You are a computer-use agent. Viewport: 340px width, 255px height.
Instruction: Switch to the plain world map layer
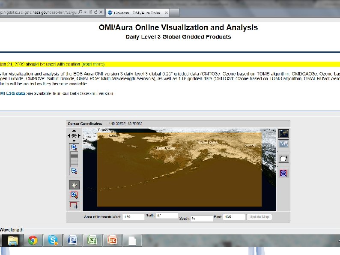click(x=283, y=144)
